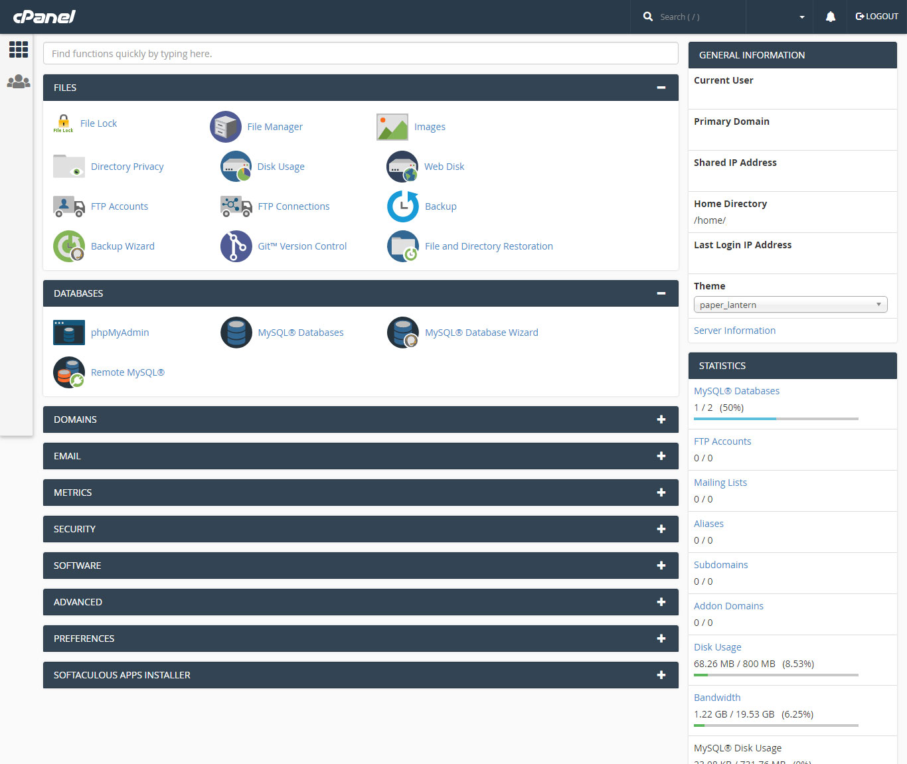Image resolution: width=907 pixels, height=764 pixels.
Task: Expand the EMAIL section
Action: pos(661,456)
